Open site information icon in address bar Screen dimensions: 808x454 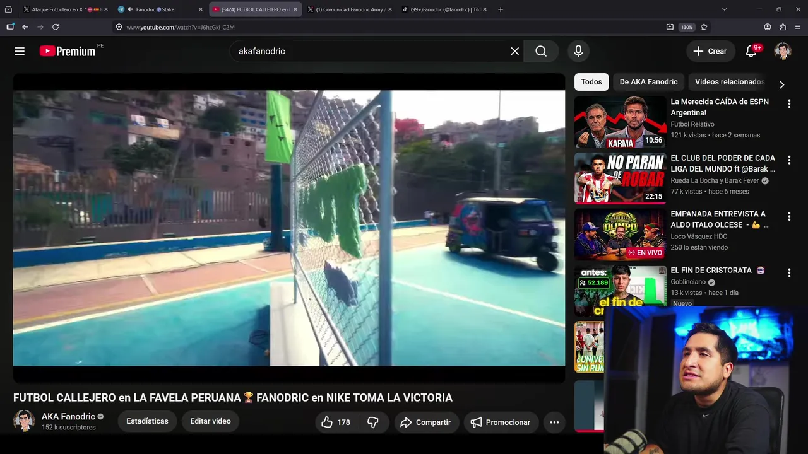tap(119, 27)
